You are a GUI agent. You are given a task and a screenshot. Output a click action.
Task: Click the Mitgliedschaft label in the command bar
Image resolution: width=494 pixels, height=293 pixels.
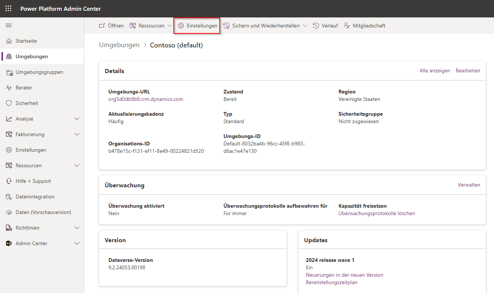click(369, 26)
